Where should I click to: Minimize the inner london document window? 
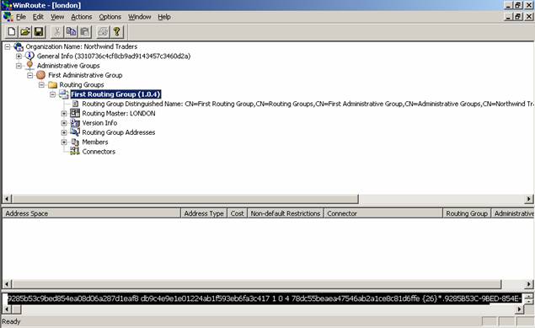point(508,16)
